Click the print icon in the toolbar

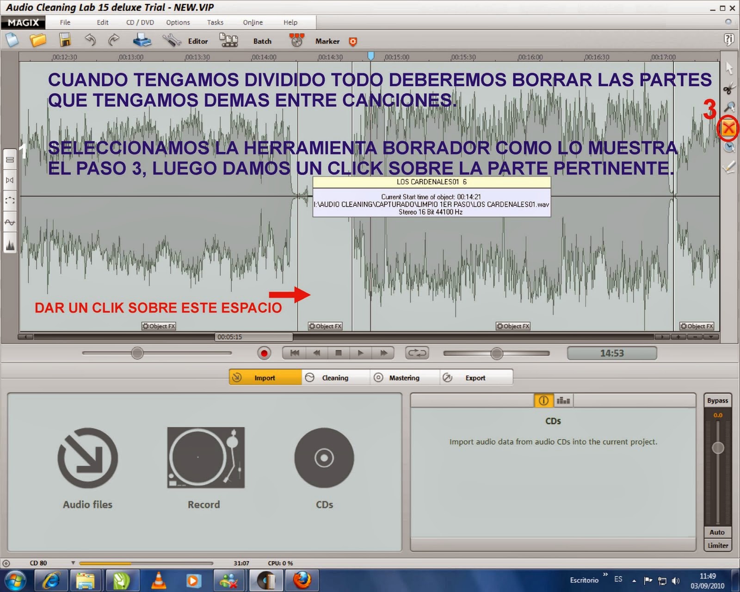tap(142, 40)
